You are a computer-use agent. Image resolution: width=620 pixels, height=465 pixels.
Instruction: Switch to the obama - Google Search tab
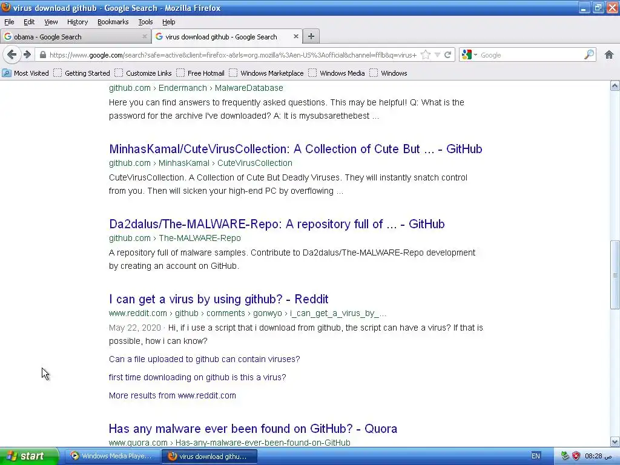point(76,36)
